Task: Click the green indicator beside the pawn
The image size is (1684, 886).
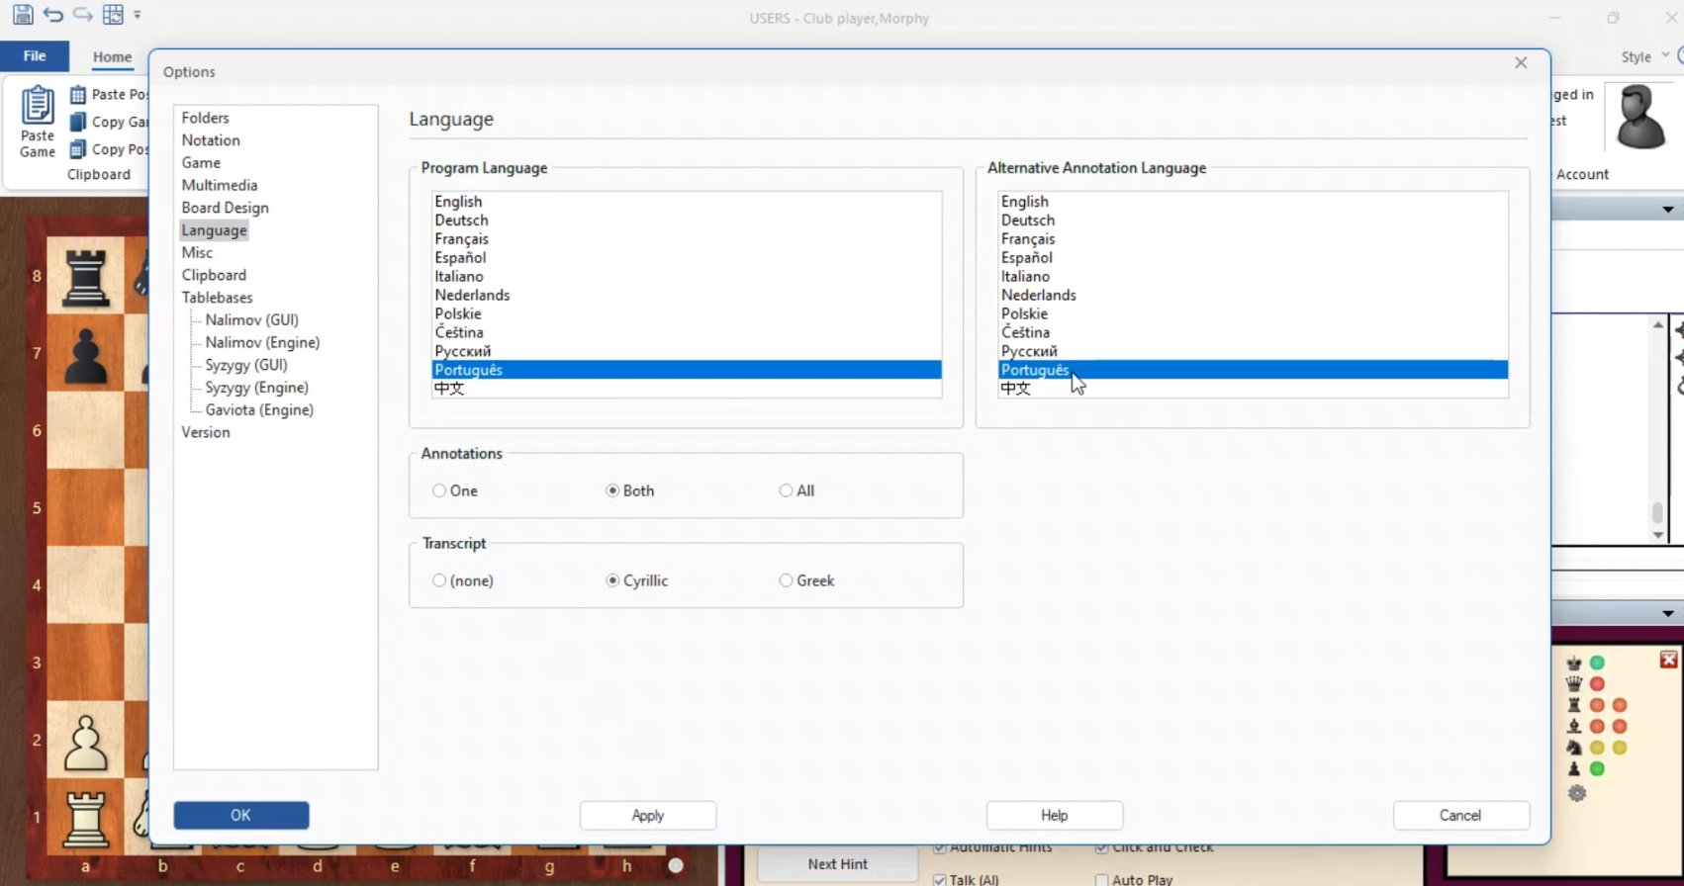Action: coord(1597,768)
